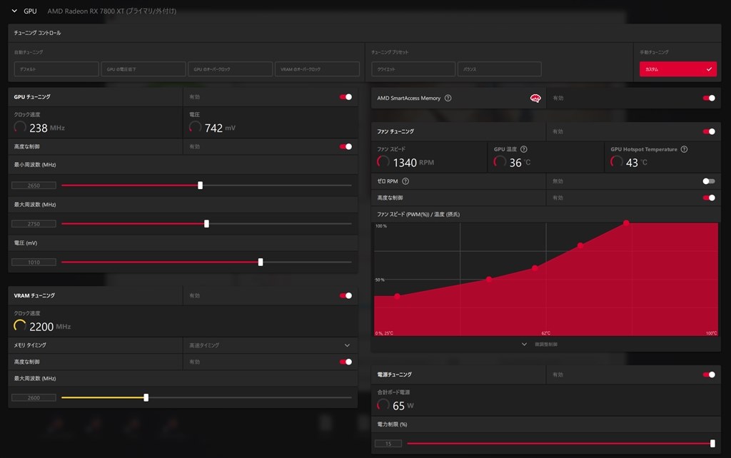The image size is (731, 458).
Task: Enable the ゼロ RPM toggle switch
Action: point(708,182)
